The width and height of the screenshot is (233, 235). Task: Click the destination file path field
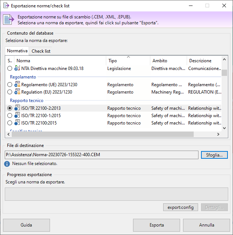coord(101,155)
